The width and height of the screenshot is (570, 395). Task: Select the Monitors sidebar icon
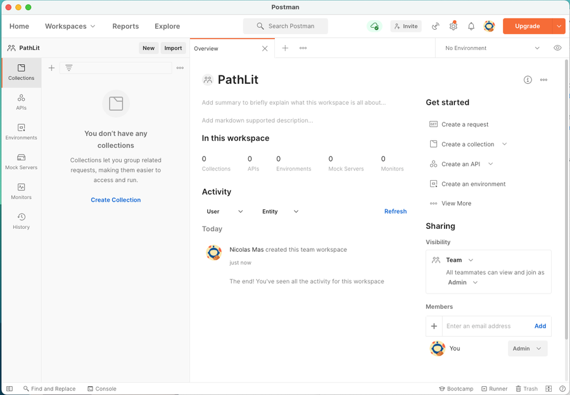coord(21,190)
